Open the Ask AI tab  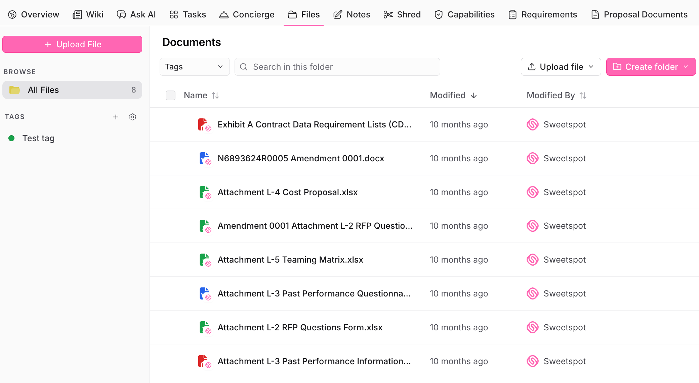click(136, 14)
